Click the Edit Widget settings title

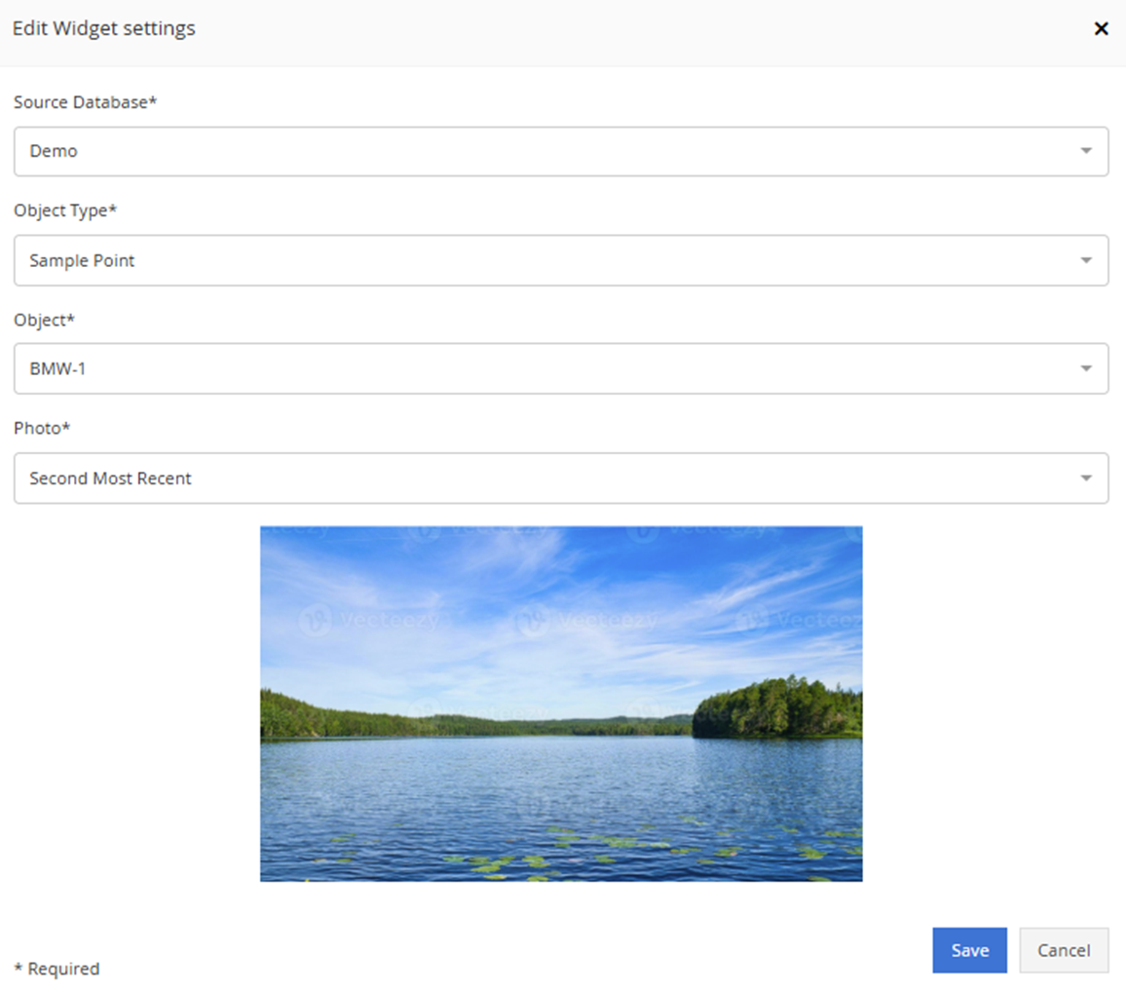tap(104, 29)
